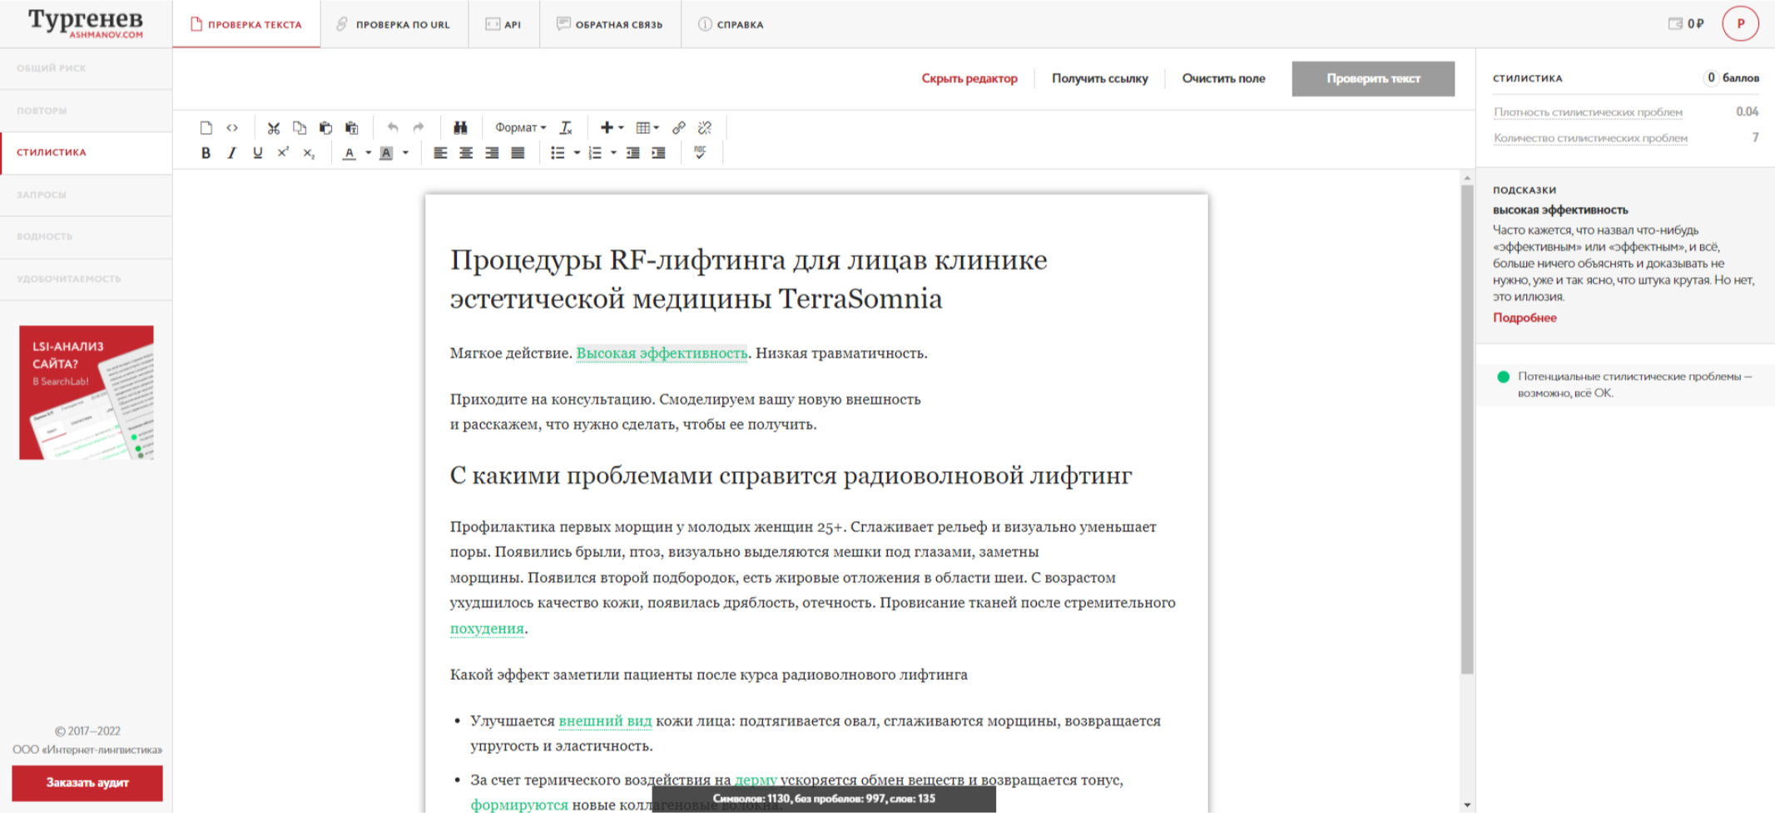Click the paste clipboard icon
The height and width of the screenshot is (813, 1775).
point(325,127)
